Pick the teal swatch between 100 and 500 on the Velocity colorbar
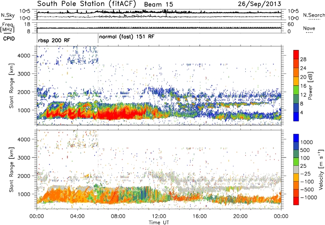The width and height of the screenshot is (325, 225). (296, 154)
